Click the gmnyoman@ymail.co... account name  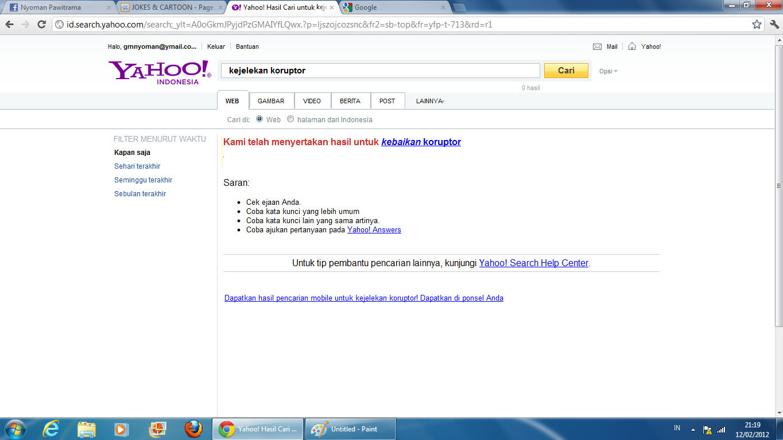pyautogui.click(x=160, y=46)
